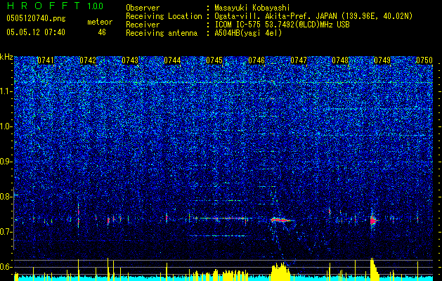Select the filename 0505120740.png
The image size is (442, 281).
tap(36, 19)
